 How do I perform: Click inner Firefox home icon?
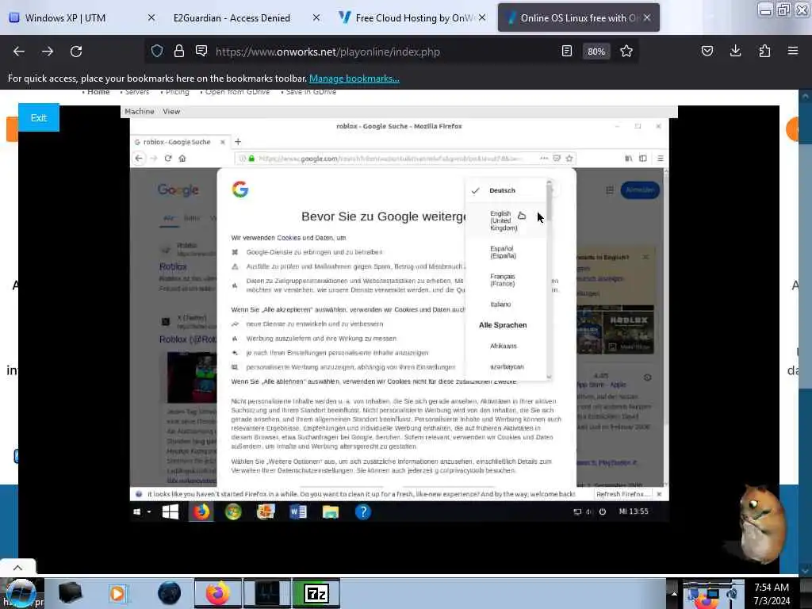tap(182, 159)
